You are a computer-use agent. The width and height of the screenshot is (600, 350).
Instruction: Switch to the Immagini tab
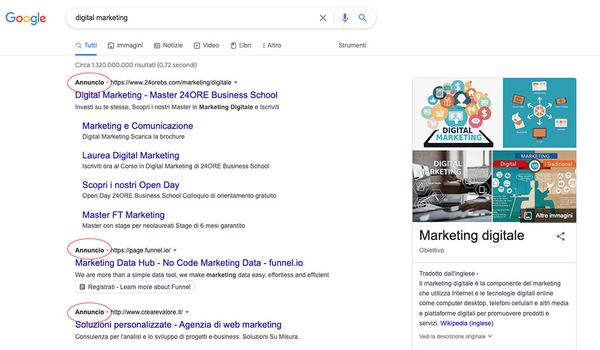125,45
